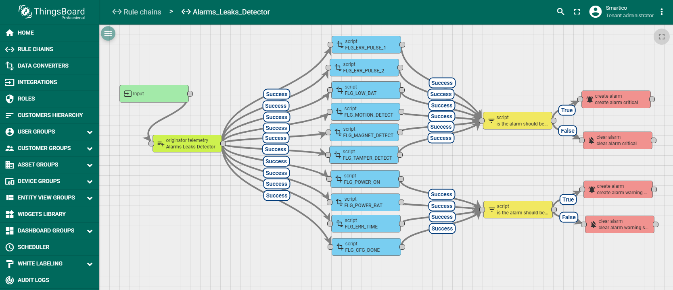Screen dimensions: 673x290
Task: Click the Smartico user profile avatar
Action: tap(595, 12)
